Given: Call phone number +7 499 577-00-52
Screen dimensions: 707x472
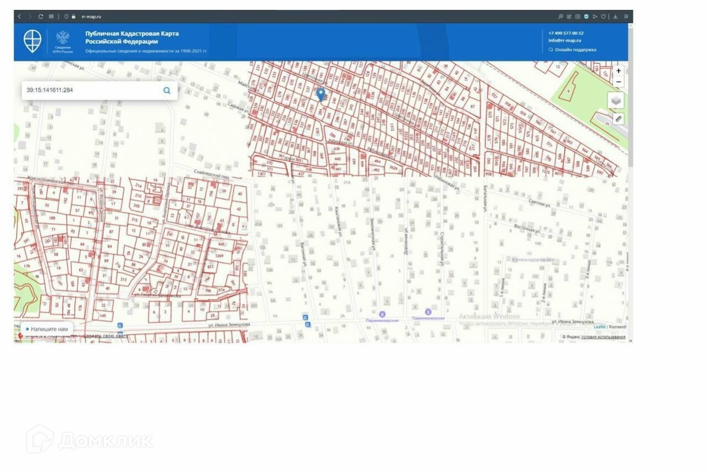Looking at the screenshot, I should (x=566, y=33).
